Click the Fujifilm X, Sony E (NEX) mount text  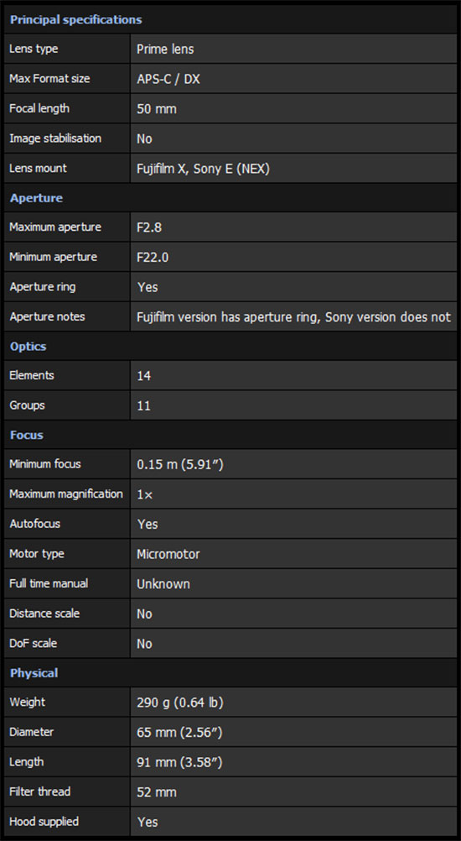click(x=203, y=169)
